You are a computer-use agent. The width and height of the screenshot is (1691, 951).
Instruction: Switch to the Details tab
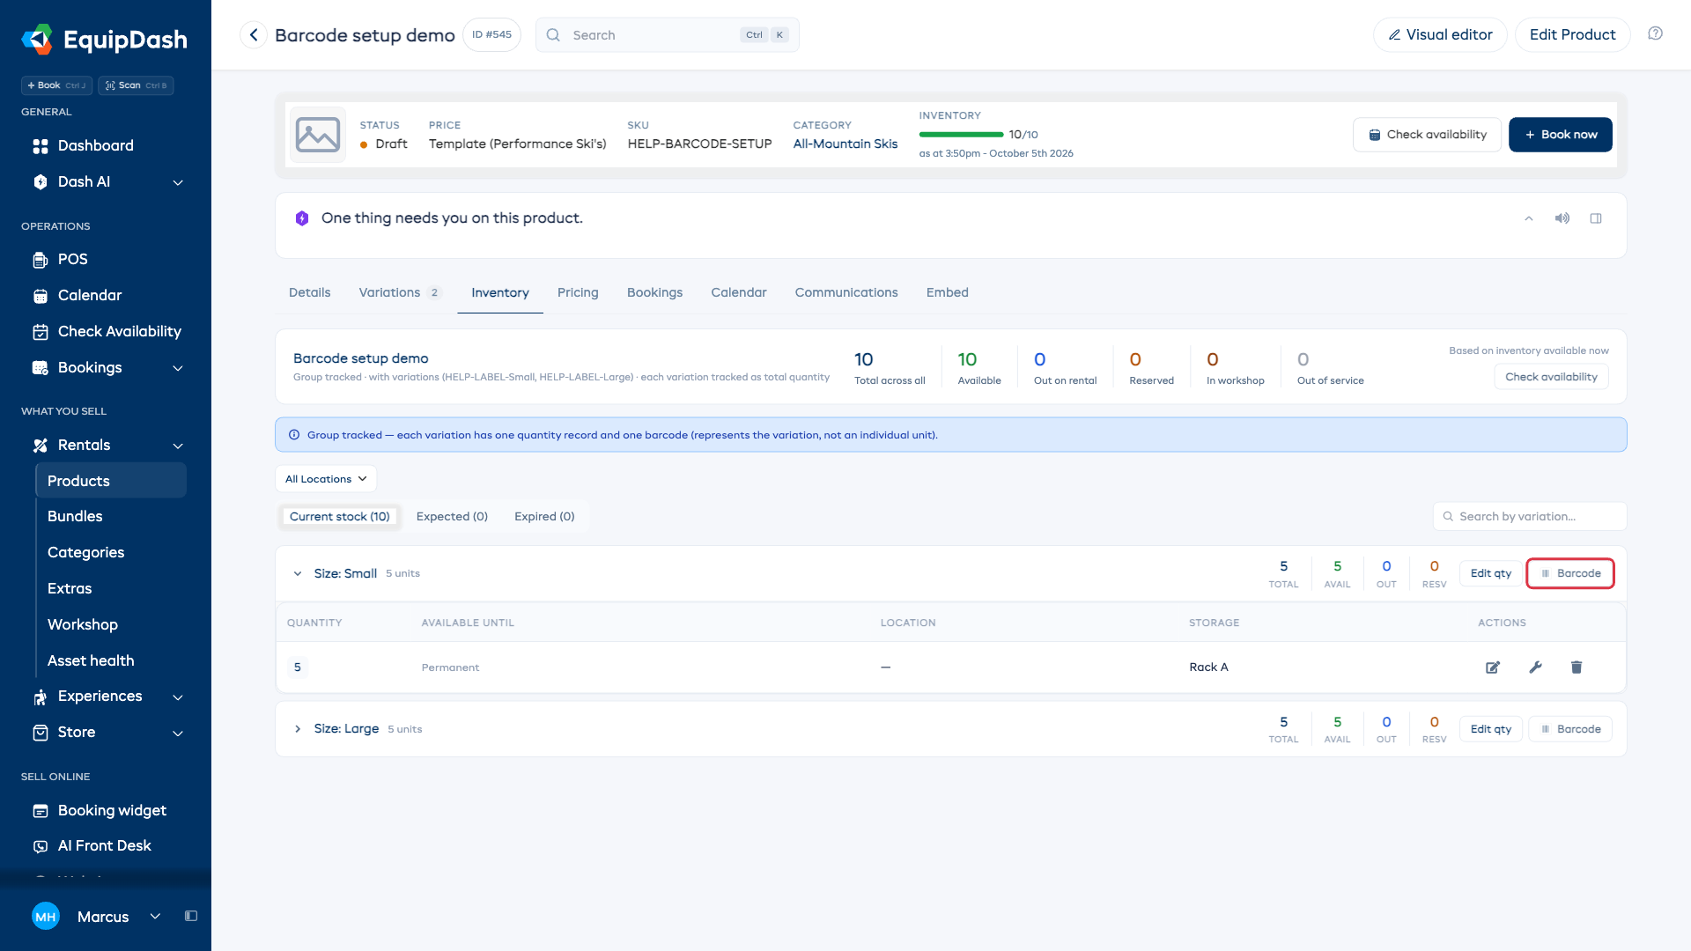(x=310, y=292)
